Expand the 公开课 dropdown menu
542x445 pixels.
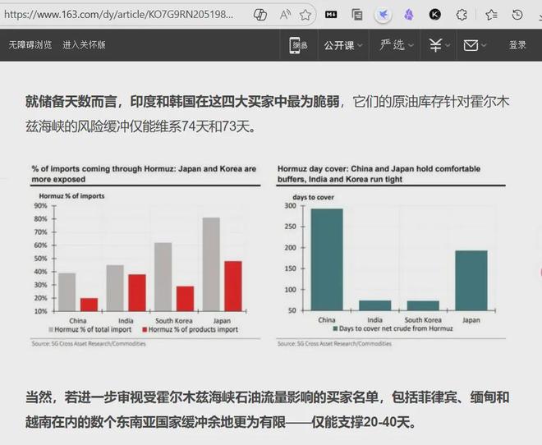pyautogui.click(x=342, y=45)
